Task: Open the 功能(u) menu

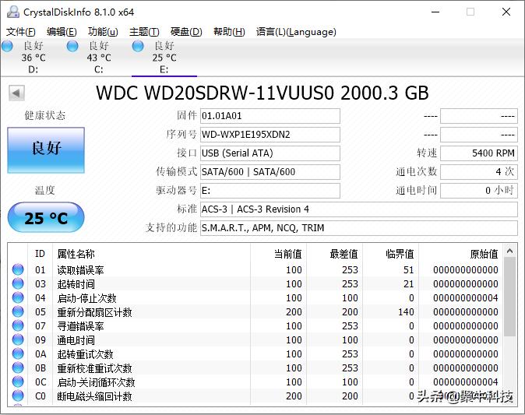Action: coord(103,32)
